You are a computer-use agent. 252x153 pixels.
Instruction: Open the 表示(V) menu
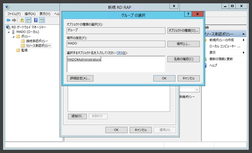45,14
